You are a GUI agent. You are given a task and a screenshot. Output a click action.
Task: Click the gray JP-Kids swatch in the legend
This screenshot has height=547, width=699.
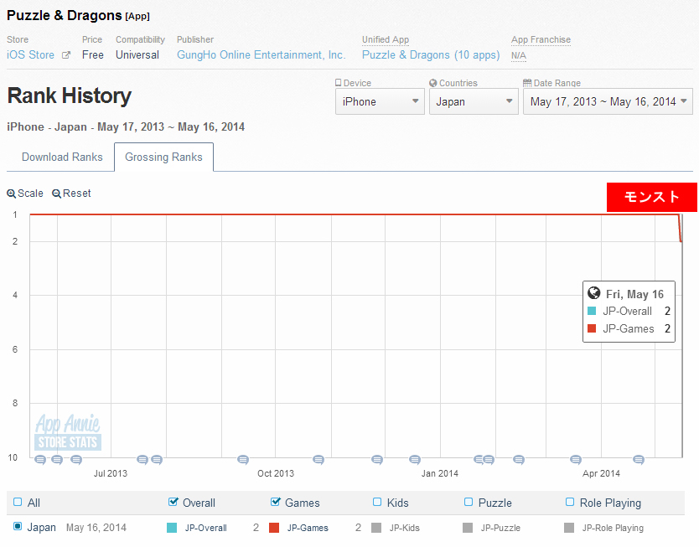point(376,528)
